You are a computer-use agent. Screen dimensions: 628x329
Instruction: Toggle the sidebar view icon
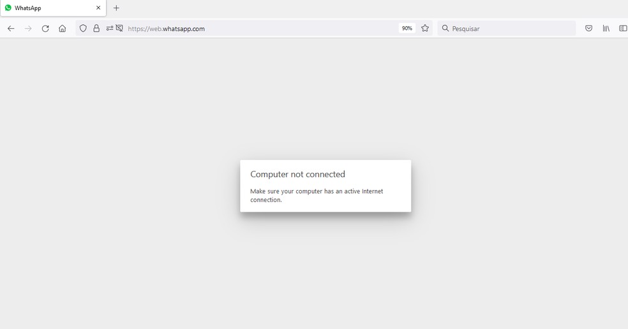tap(623, 29)
